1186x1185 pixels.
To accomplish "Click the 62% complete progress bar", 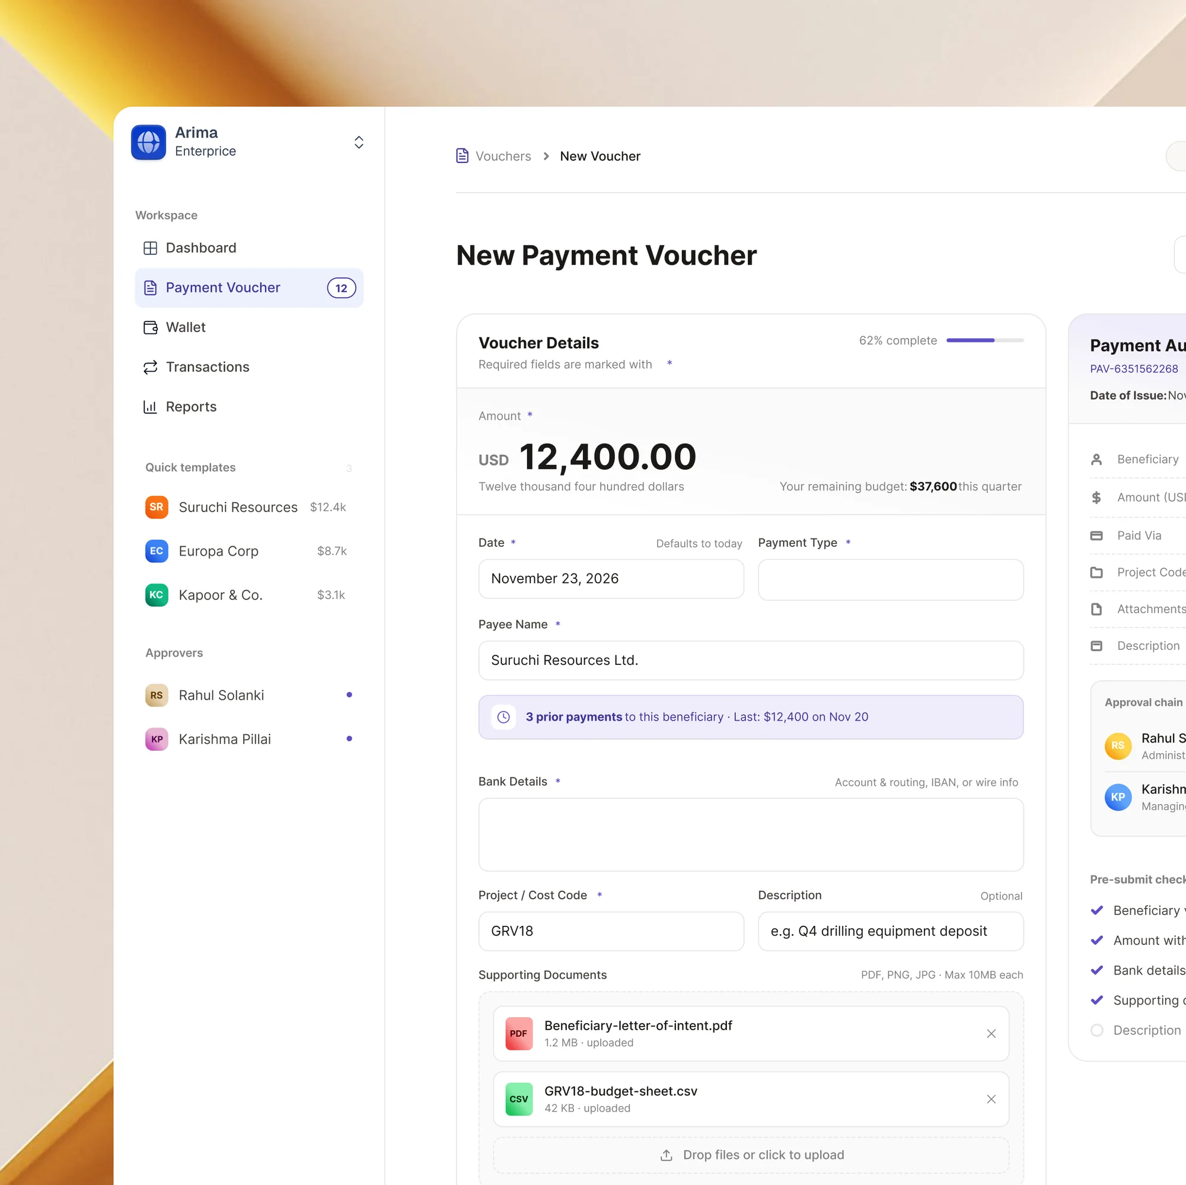I will pyautogui.click(x=984, y=340).
